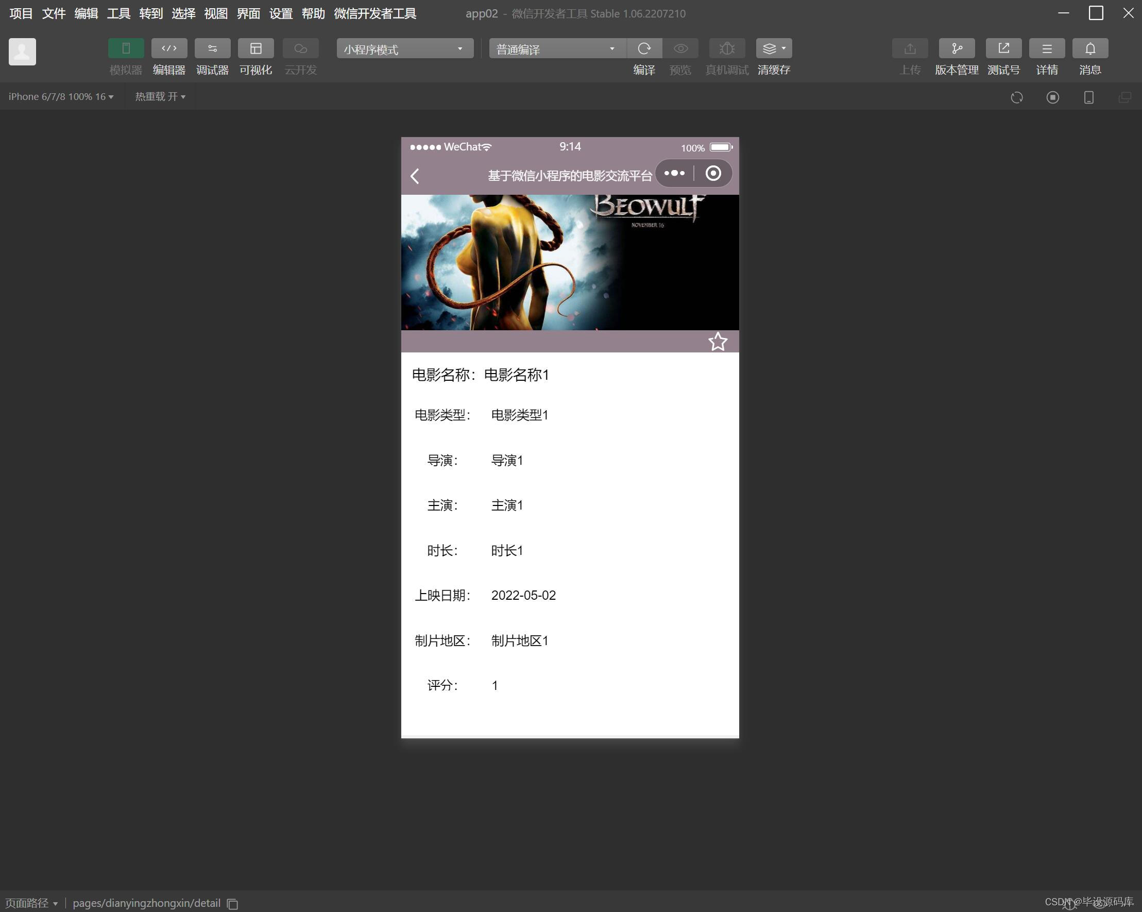Copy the page path with the copy icon
Image resolution: width=1142 pixels, height=912 pixels.
point(232,904)
